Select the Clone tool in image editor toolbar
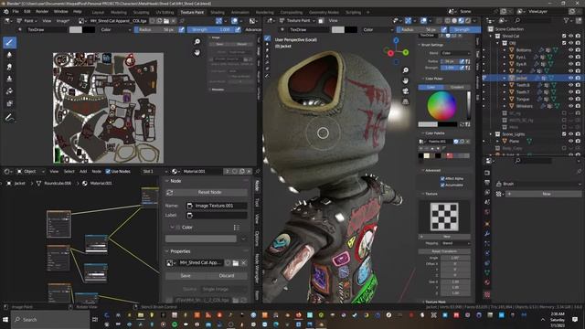Screen dimensions: 585x329 point(10,80)
